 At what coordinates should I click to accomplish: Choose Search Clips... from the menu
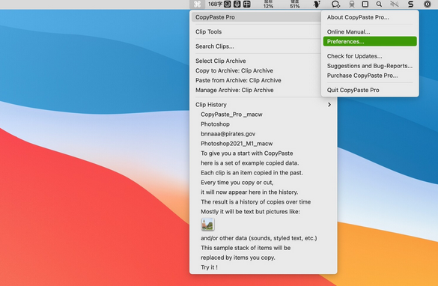tap(256, 46)
